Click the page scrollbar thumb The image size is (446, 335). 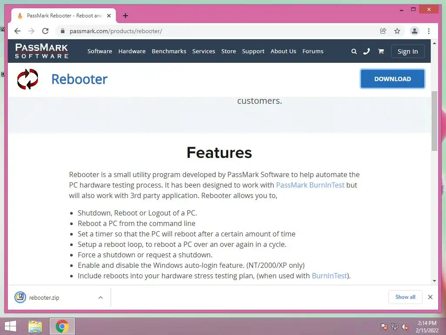coord(434,121)
